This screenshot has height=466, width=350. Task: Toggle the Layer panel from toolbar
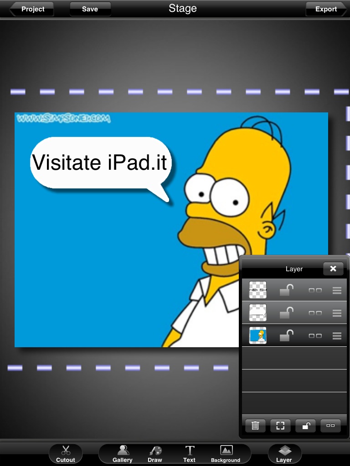click(x=284, y=454)
